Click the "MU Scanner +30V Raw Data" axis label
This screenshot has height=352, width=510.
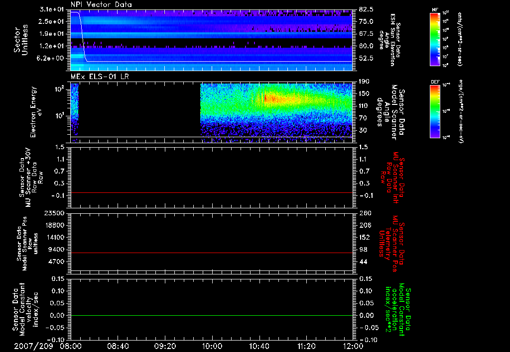(30, 177)
